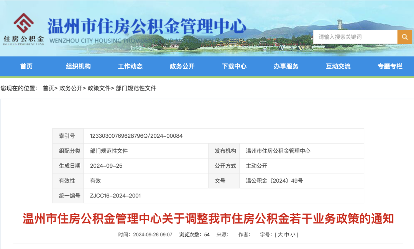The width and height of the screenshot is (414, 249).
Task: Open the 首页 navigation menu item
Action: [x=26, y=66]
